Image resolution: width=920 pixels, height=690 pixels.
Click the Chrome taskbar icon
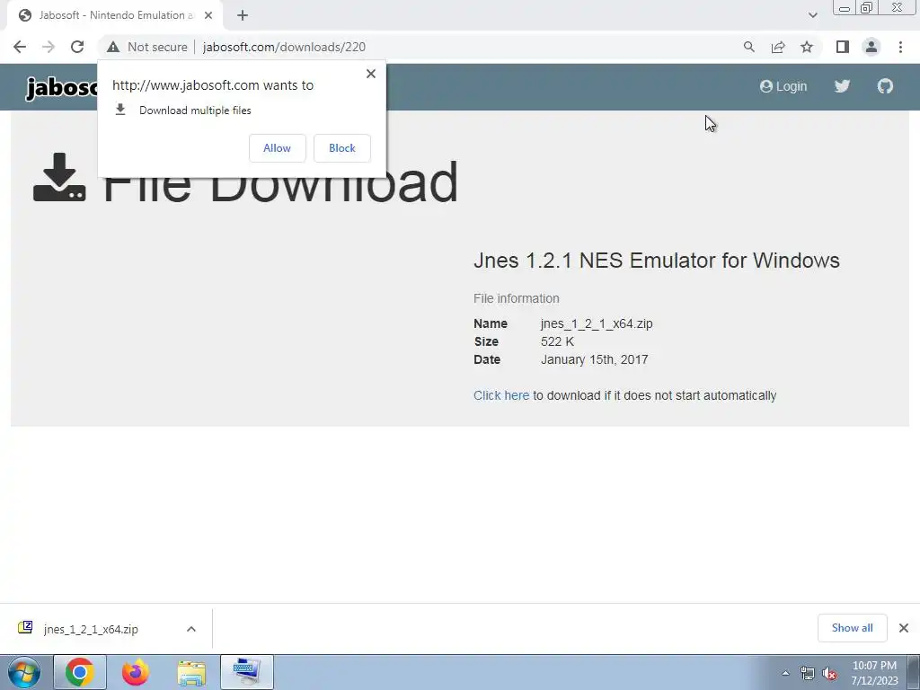point(80,672)
